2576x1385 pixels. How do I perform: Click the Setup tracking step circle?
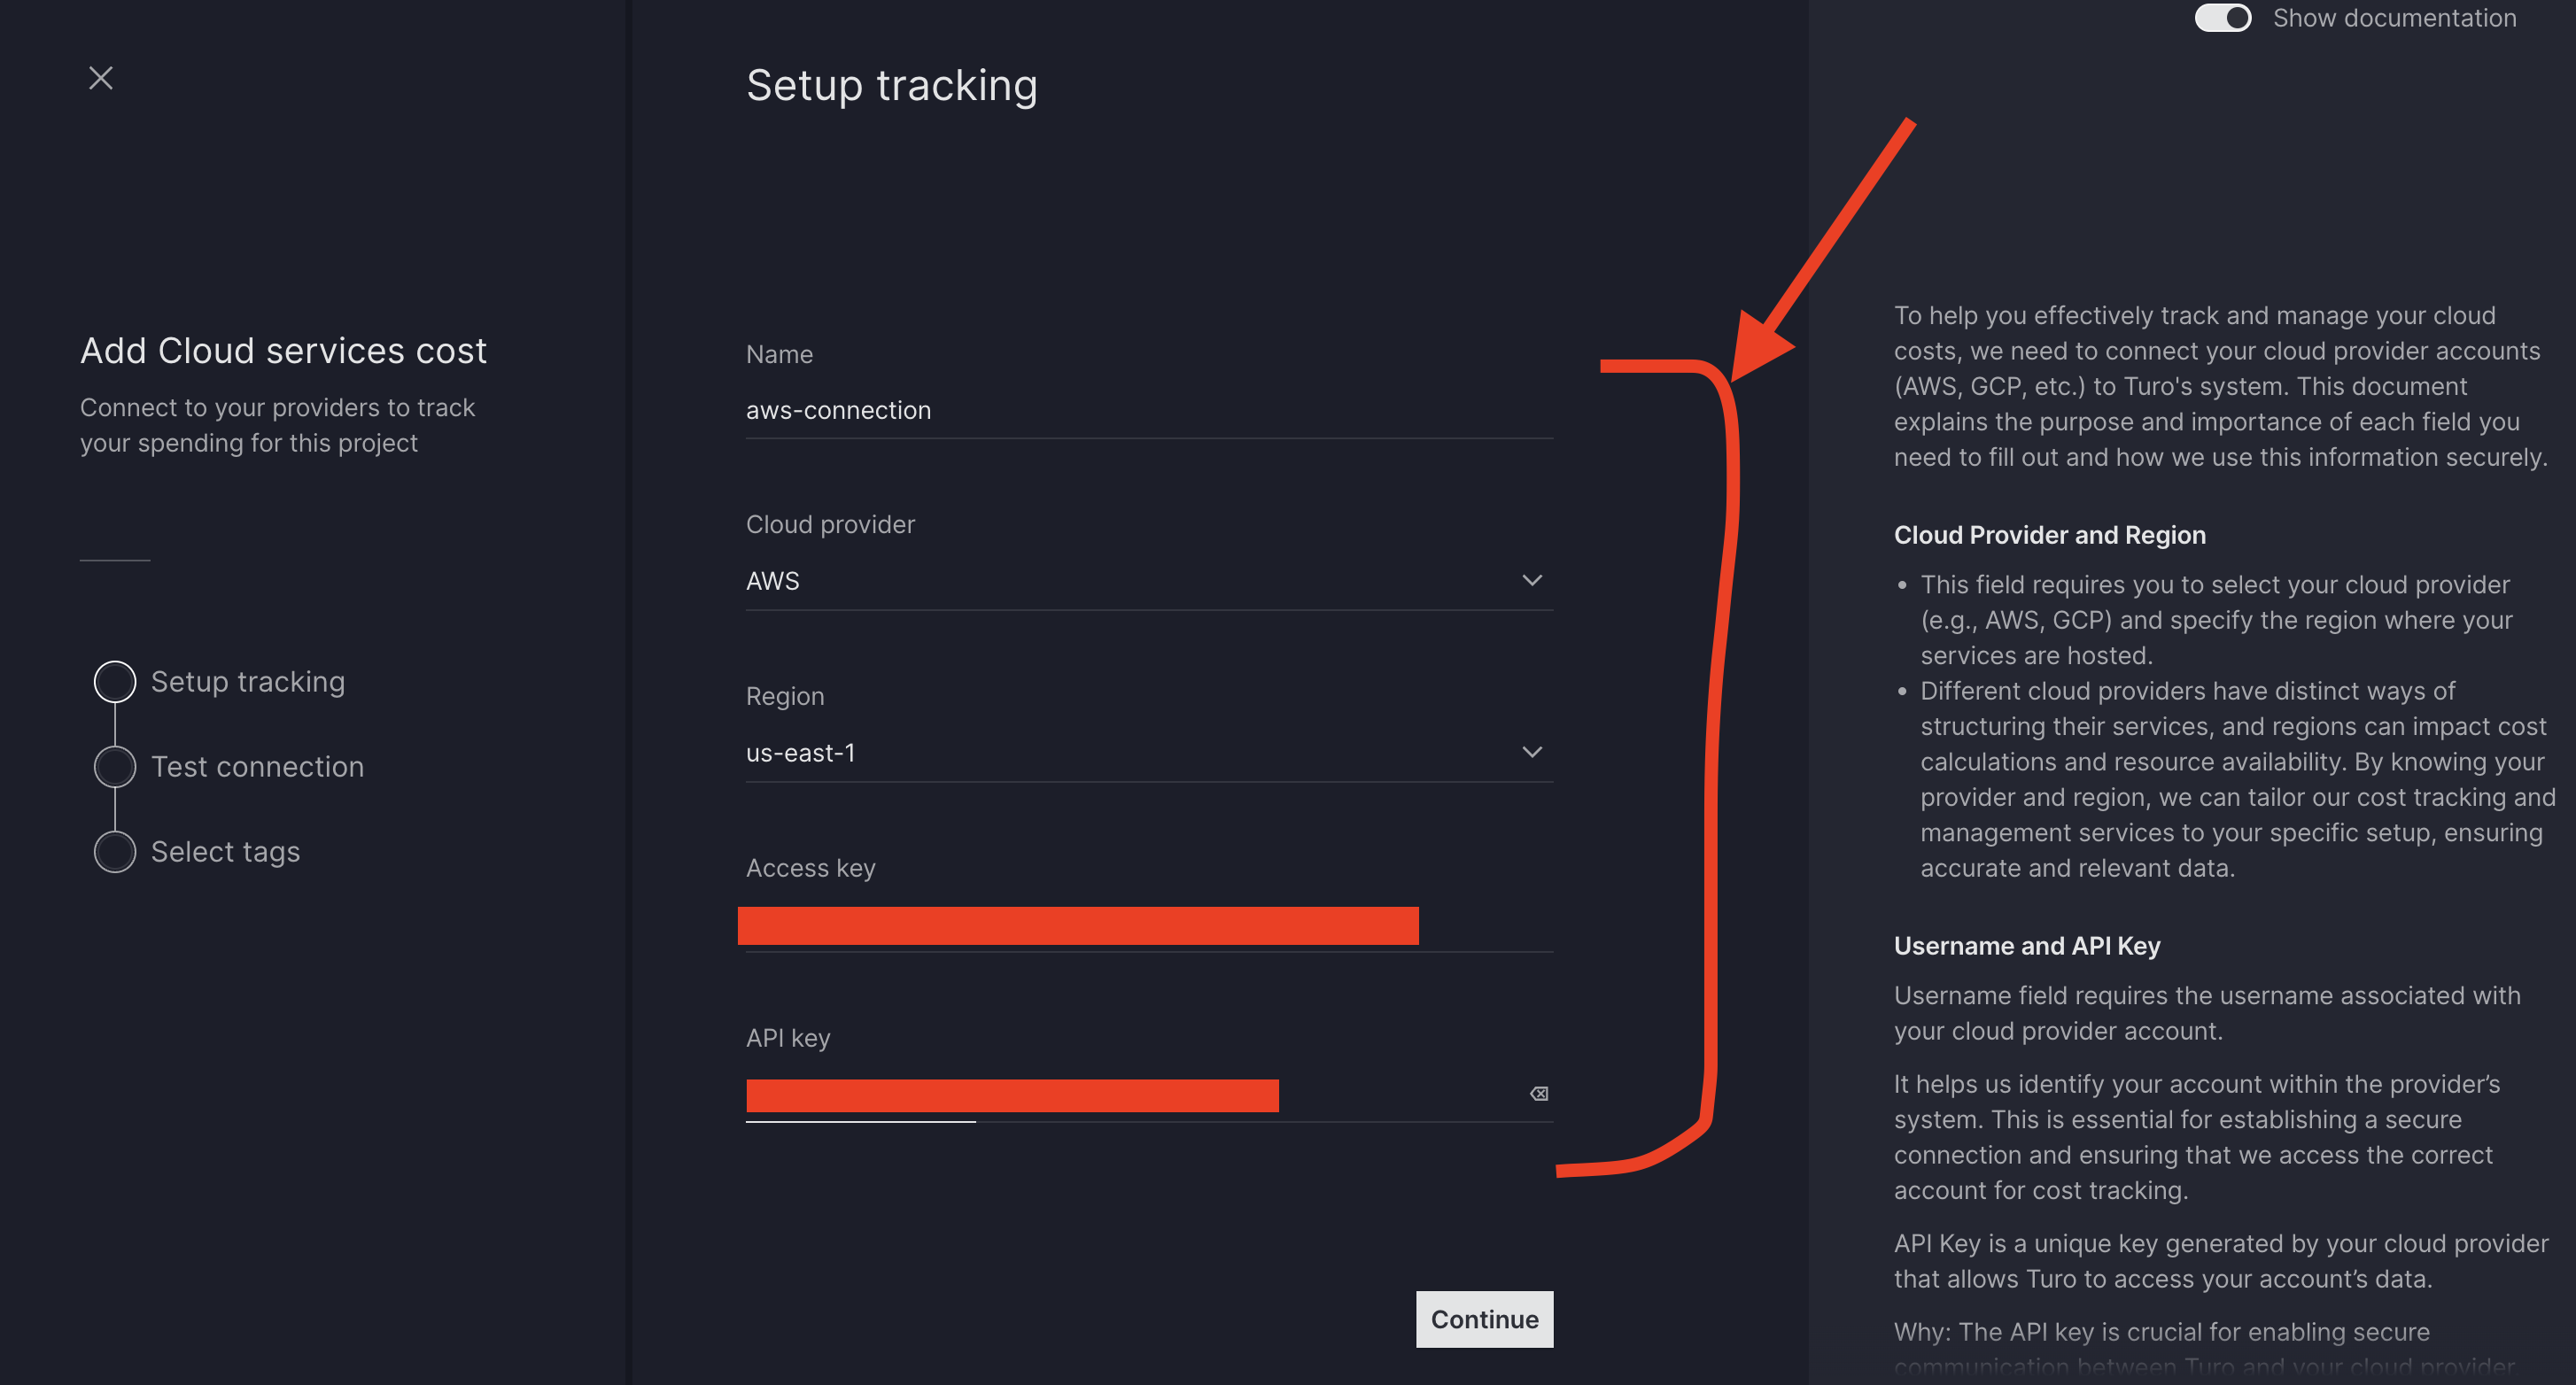pos(114,681)
